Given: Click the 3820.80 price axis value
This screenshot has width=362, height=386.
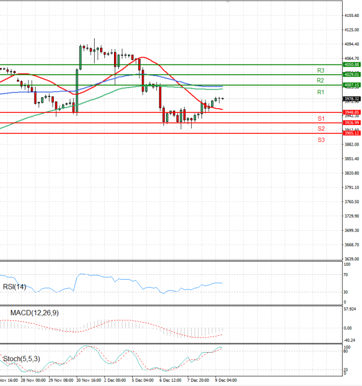Looking at the screenshot, I should click(352, 173).
